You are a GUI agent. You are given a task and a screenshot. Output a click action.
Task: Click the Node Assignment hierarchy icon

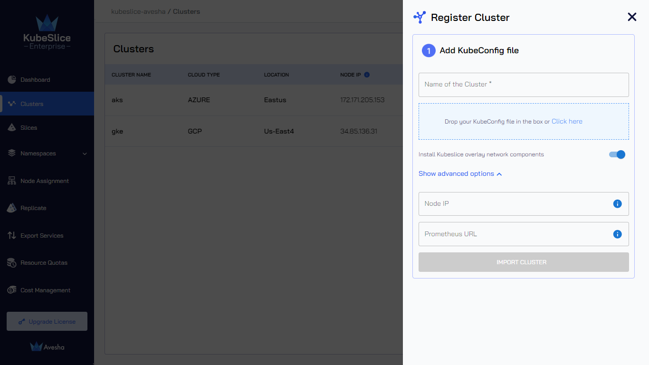[x=12, y=181]
